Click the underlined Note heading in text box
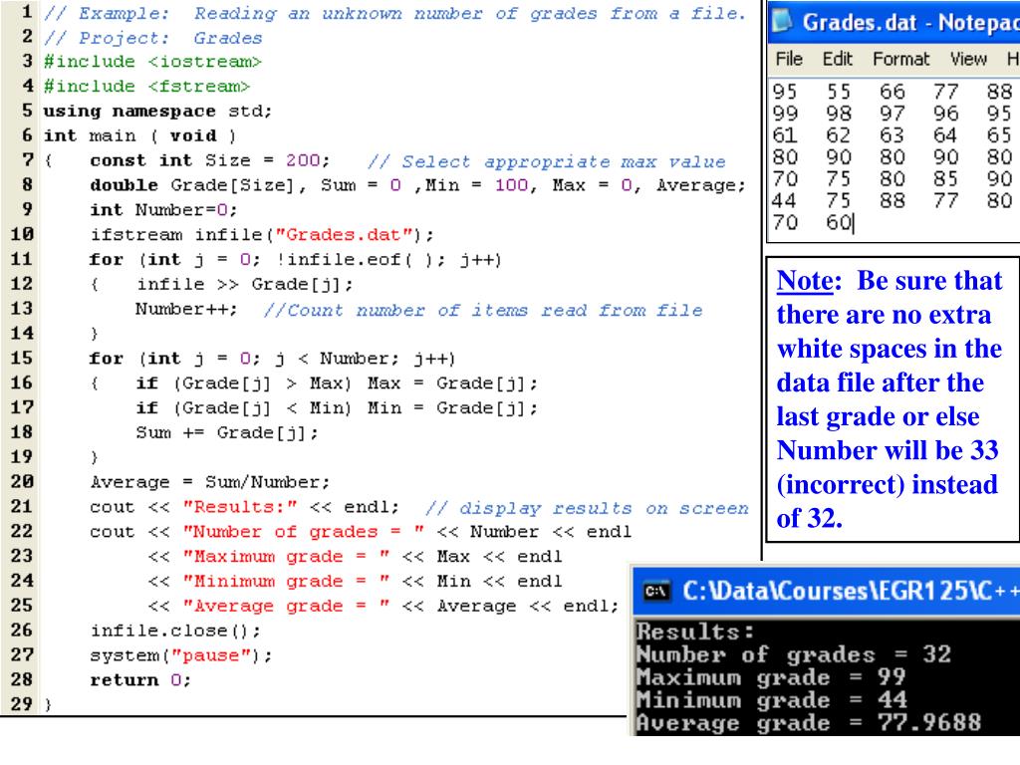Image resolution: width=1020 pixels, height=765 pixels. coord(804,282)
